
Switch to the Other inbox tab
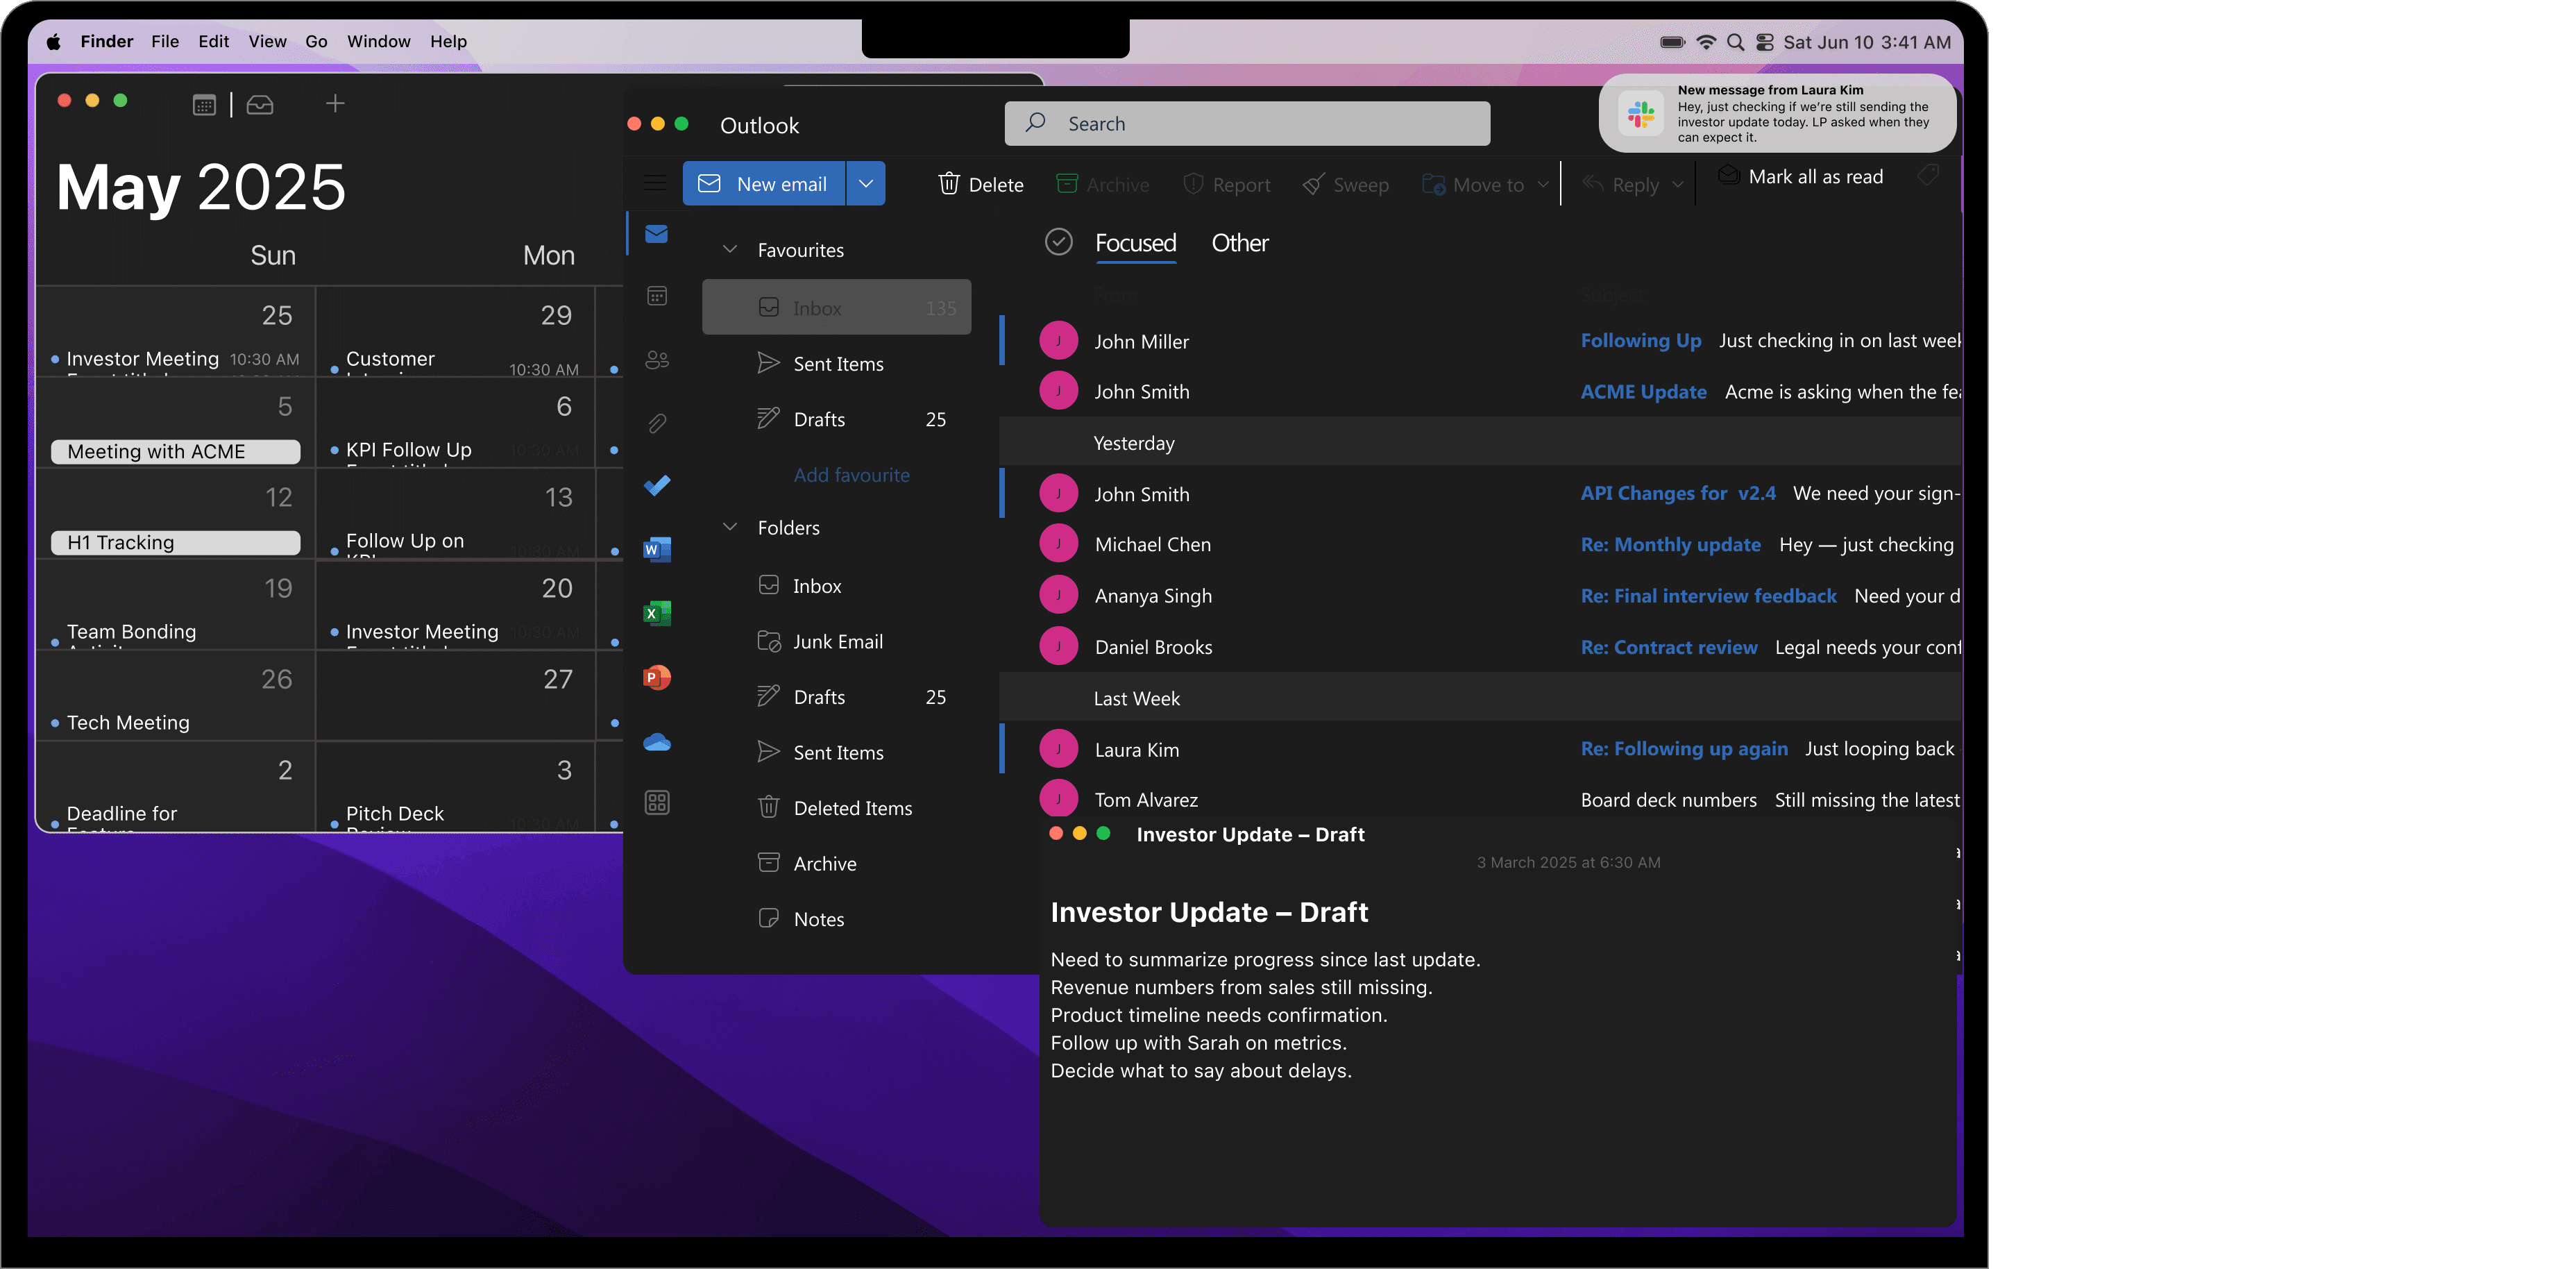pyautogui.click(x=1239, y=243)
